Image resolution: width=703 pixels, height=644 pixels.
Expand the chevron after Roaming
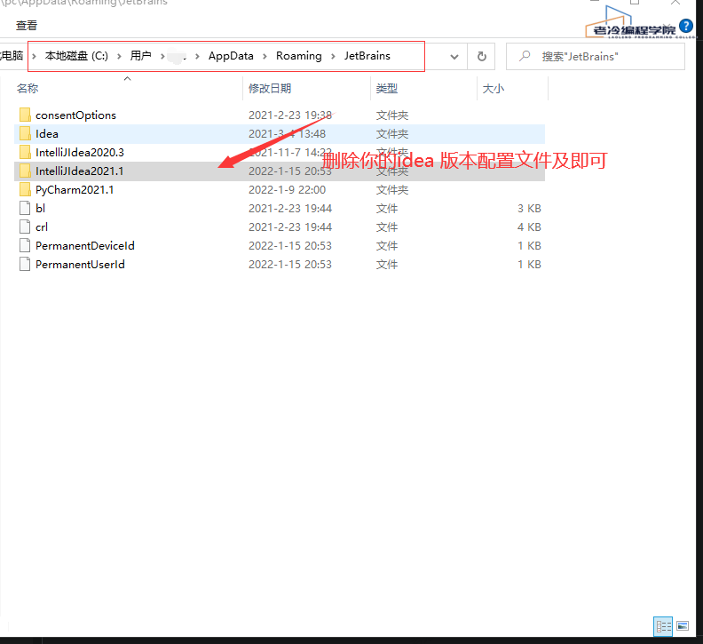(333, 57)
